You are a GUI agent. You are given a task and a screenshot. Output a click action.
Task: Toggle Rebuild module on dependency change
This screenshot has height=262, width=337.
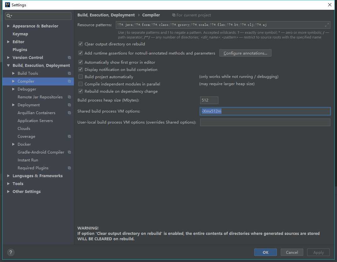tap(81, 91)
